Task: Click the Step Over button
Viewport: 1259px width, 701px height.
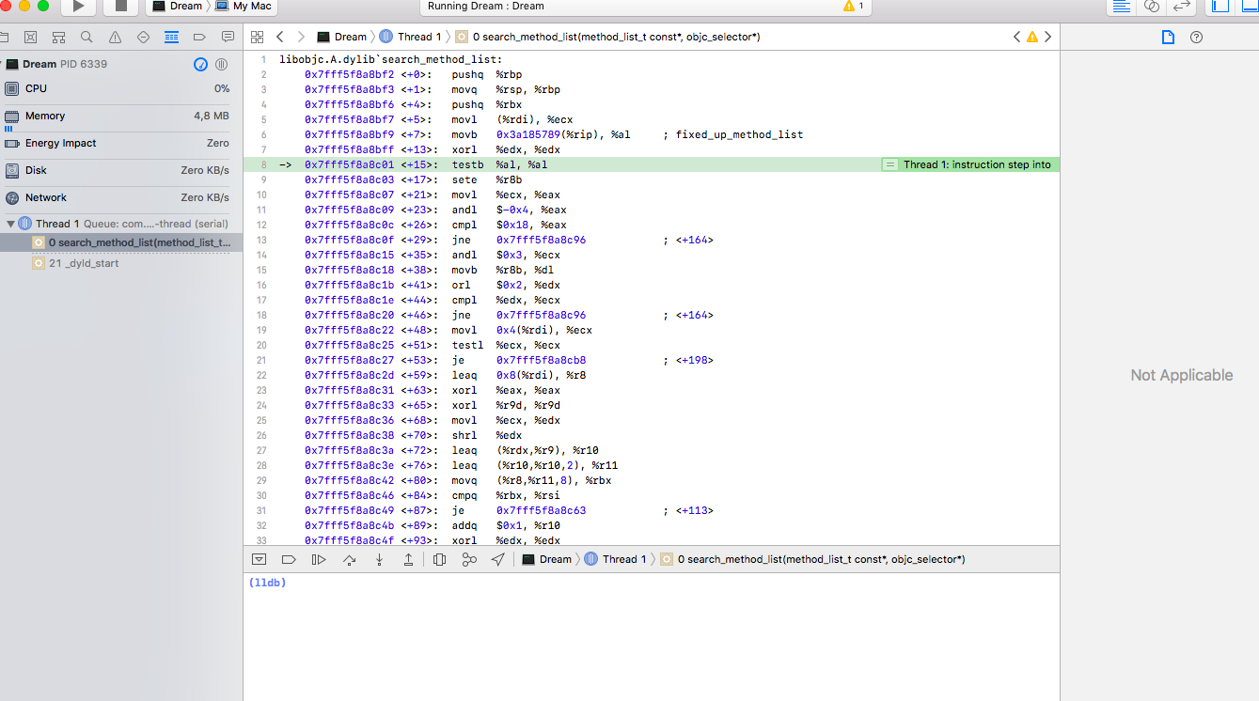Action: 349,559
